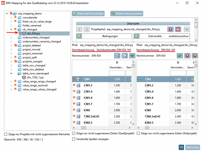Click Zielvariable column header

point(155,36)
